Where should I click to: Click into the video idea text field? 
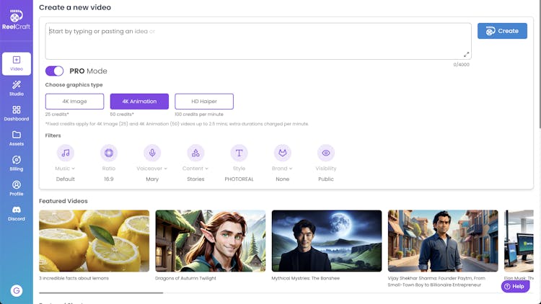[258, 41]
